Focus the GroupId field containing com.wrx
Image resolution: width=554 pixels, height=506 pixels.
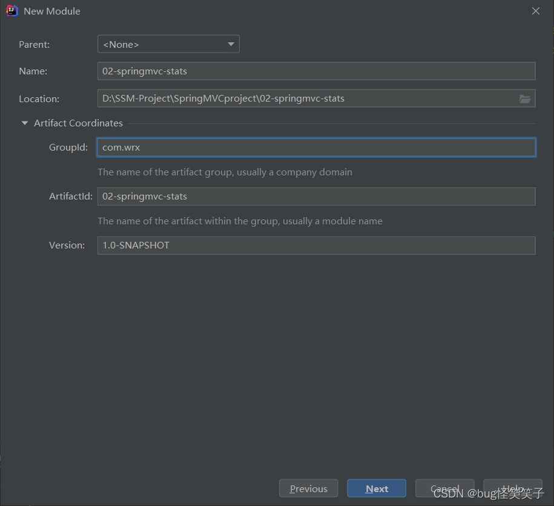pos(316,147)
